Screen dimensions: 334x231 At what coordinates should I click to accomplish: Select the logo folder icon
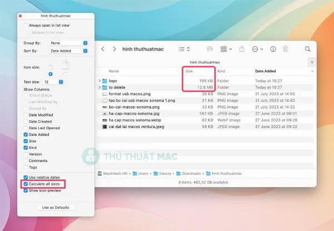[x=105, y=81]
